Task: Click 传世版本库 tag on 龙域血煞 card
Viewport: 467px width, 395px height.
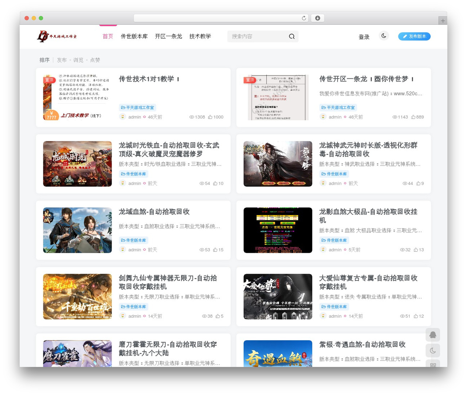Action: [x=134, y=240]
